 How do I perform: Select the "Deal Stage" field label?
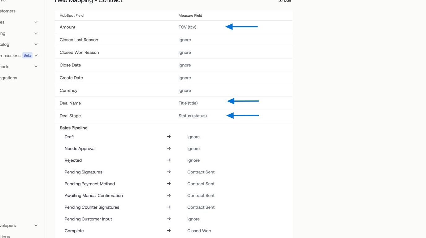coord(70,116)
